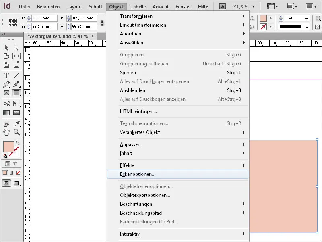Apply None to the selection

click(x=18, y=173)
